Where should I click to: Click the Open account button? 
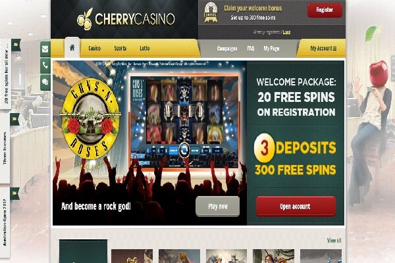(x=296, y=206)
